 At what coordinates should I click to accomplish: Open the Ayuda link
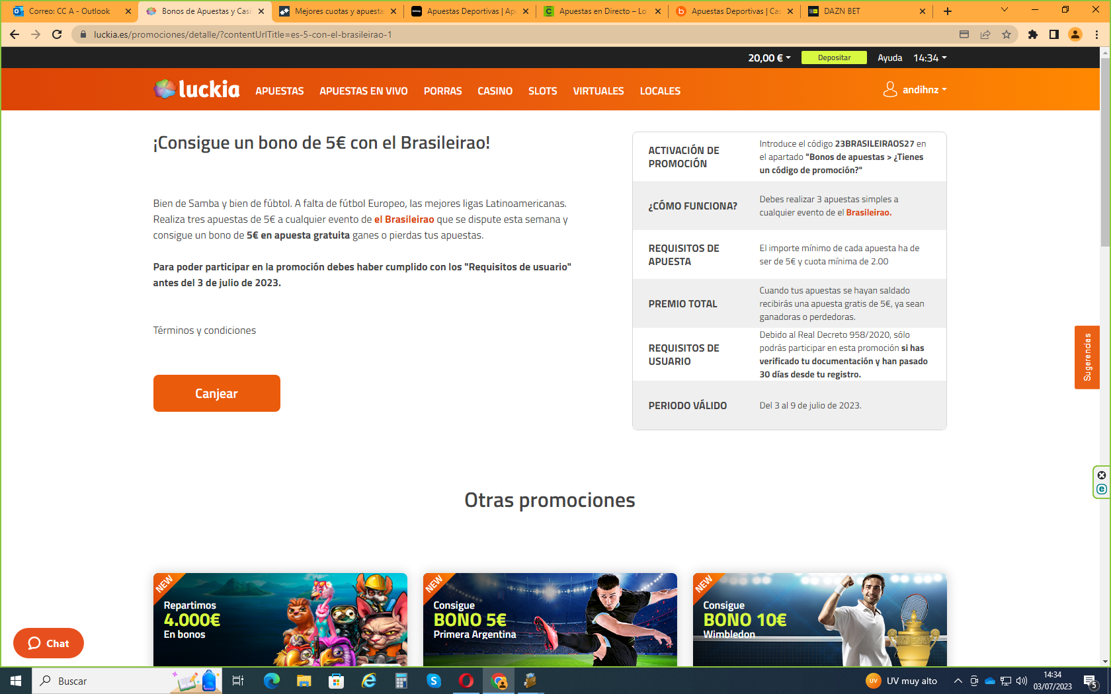(890, 58)
